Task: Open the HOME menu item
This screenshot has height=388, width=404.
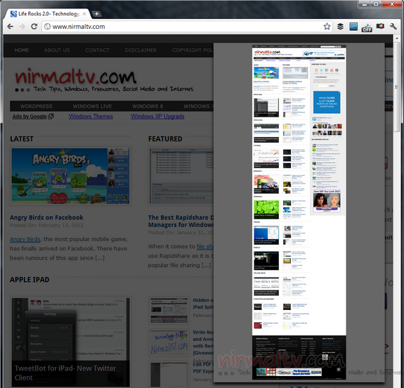Action: (x=22, y=51)
